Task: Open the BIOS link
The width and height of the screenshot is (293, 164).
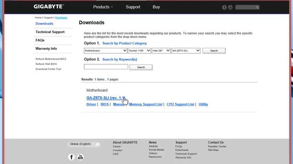Action: pyautogui.click(x=104, y=104)
